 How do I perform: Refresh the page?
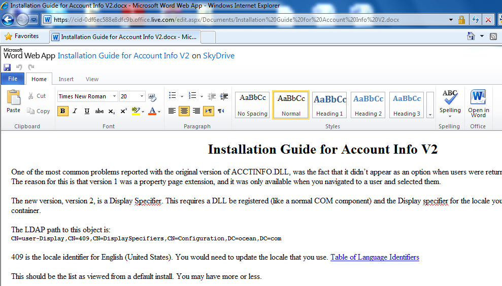click(476, 20)
